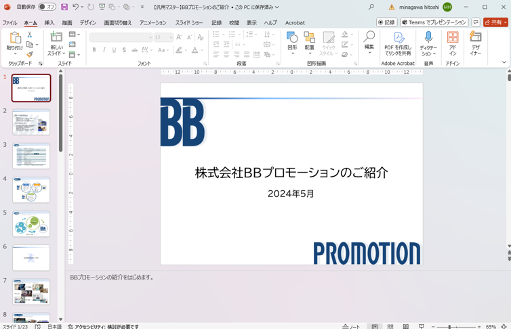Insert a new slide with 新しいスライド icon
511x329 pixels.
[x=56, y=39]
